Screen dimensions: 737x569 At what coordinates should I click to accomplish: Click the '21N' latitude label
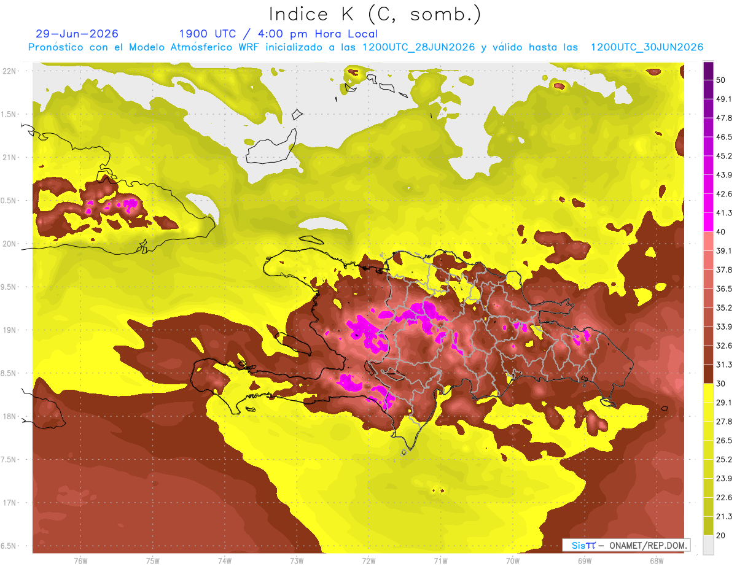(9, 157)
